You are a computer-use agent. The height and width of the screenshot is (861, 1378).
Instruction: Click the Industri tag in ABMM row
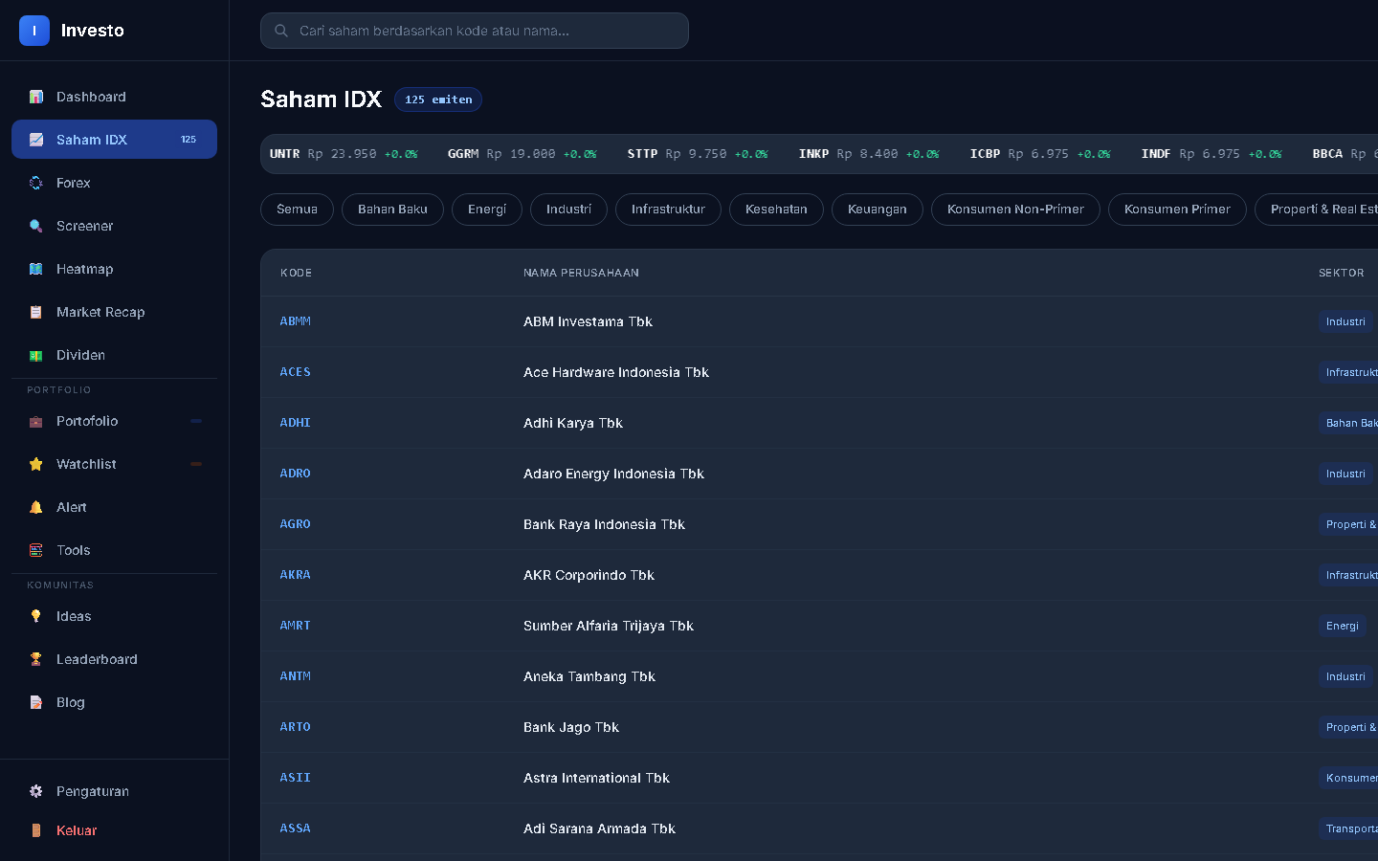(x=1345, y=321)
